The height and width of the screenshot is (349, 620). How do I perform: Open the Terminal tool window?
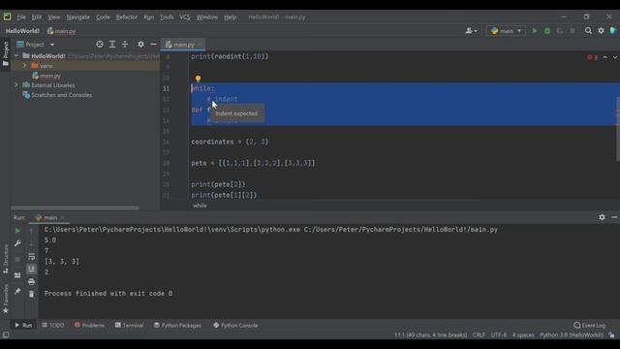[x=129, y=326]
